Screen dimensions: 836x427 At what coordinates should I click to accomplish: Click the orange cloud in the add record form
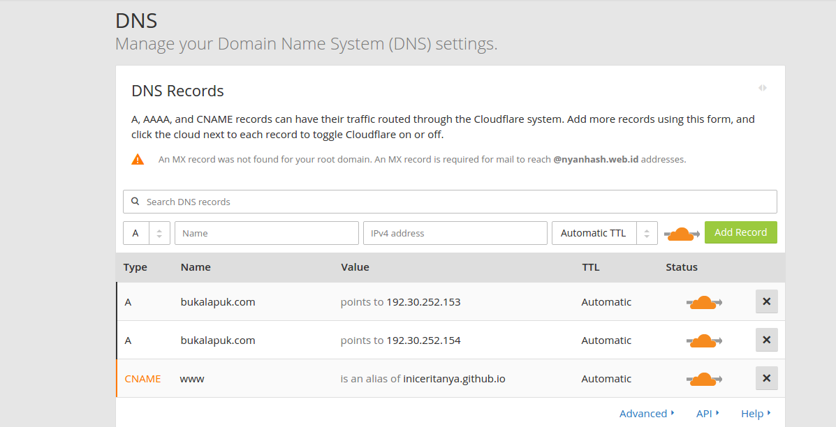pyautogui.click(x=681, y=232)
